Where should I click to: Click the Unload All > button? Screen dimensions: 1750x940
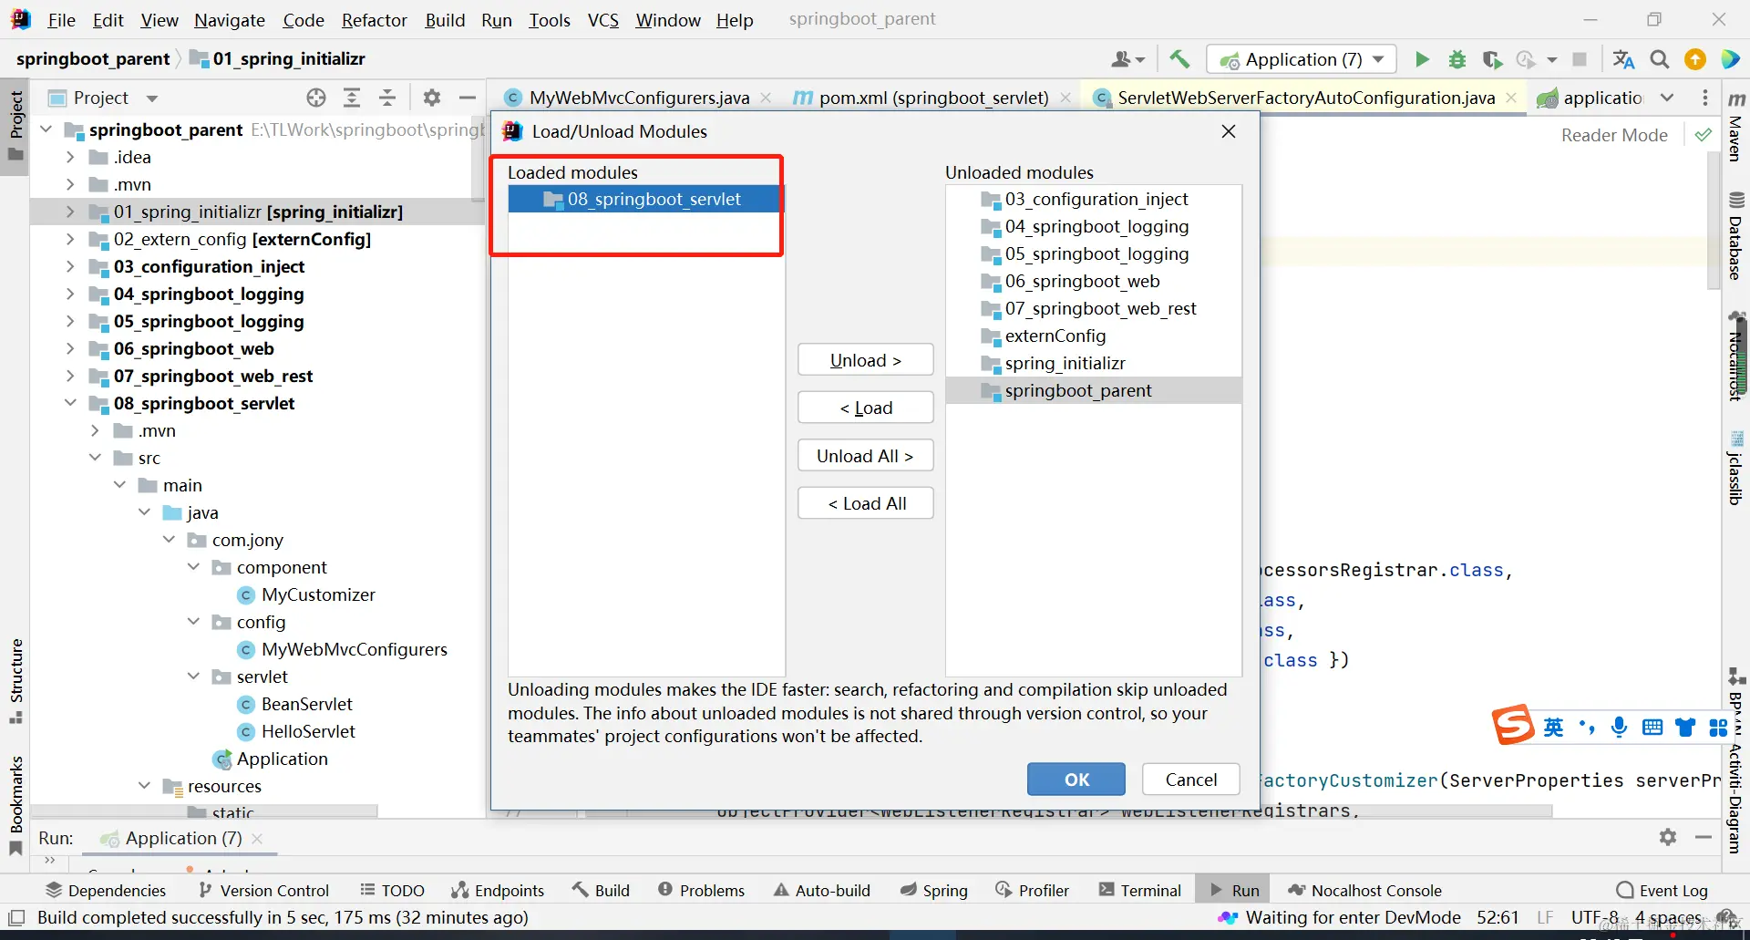click(x=866, y=456)
